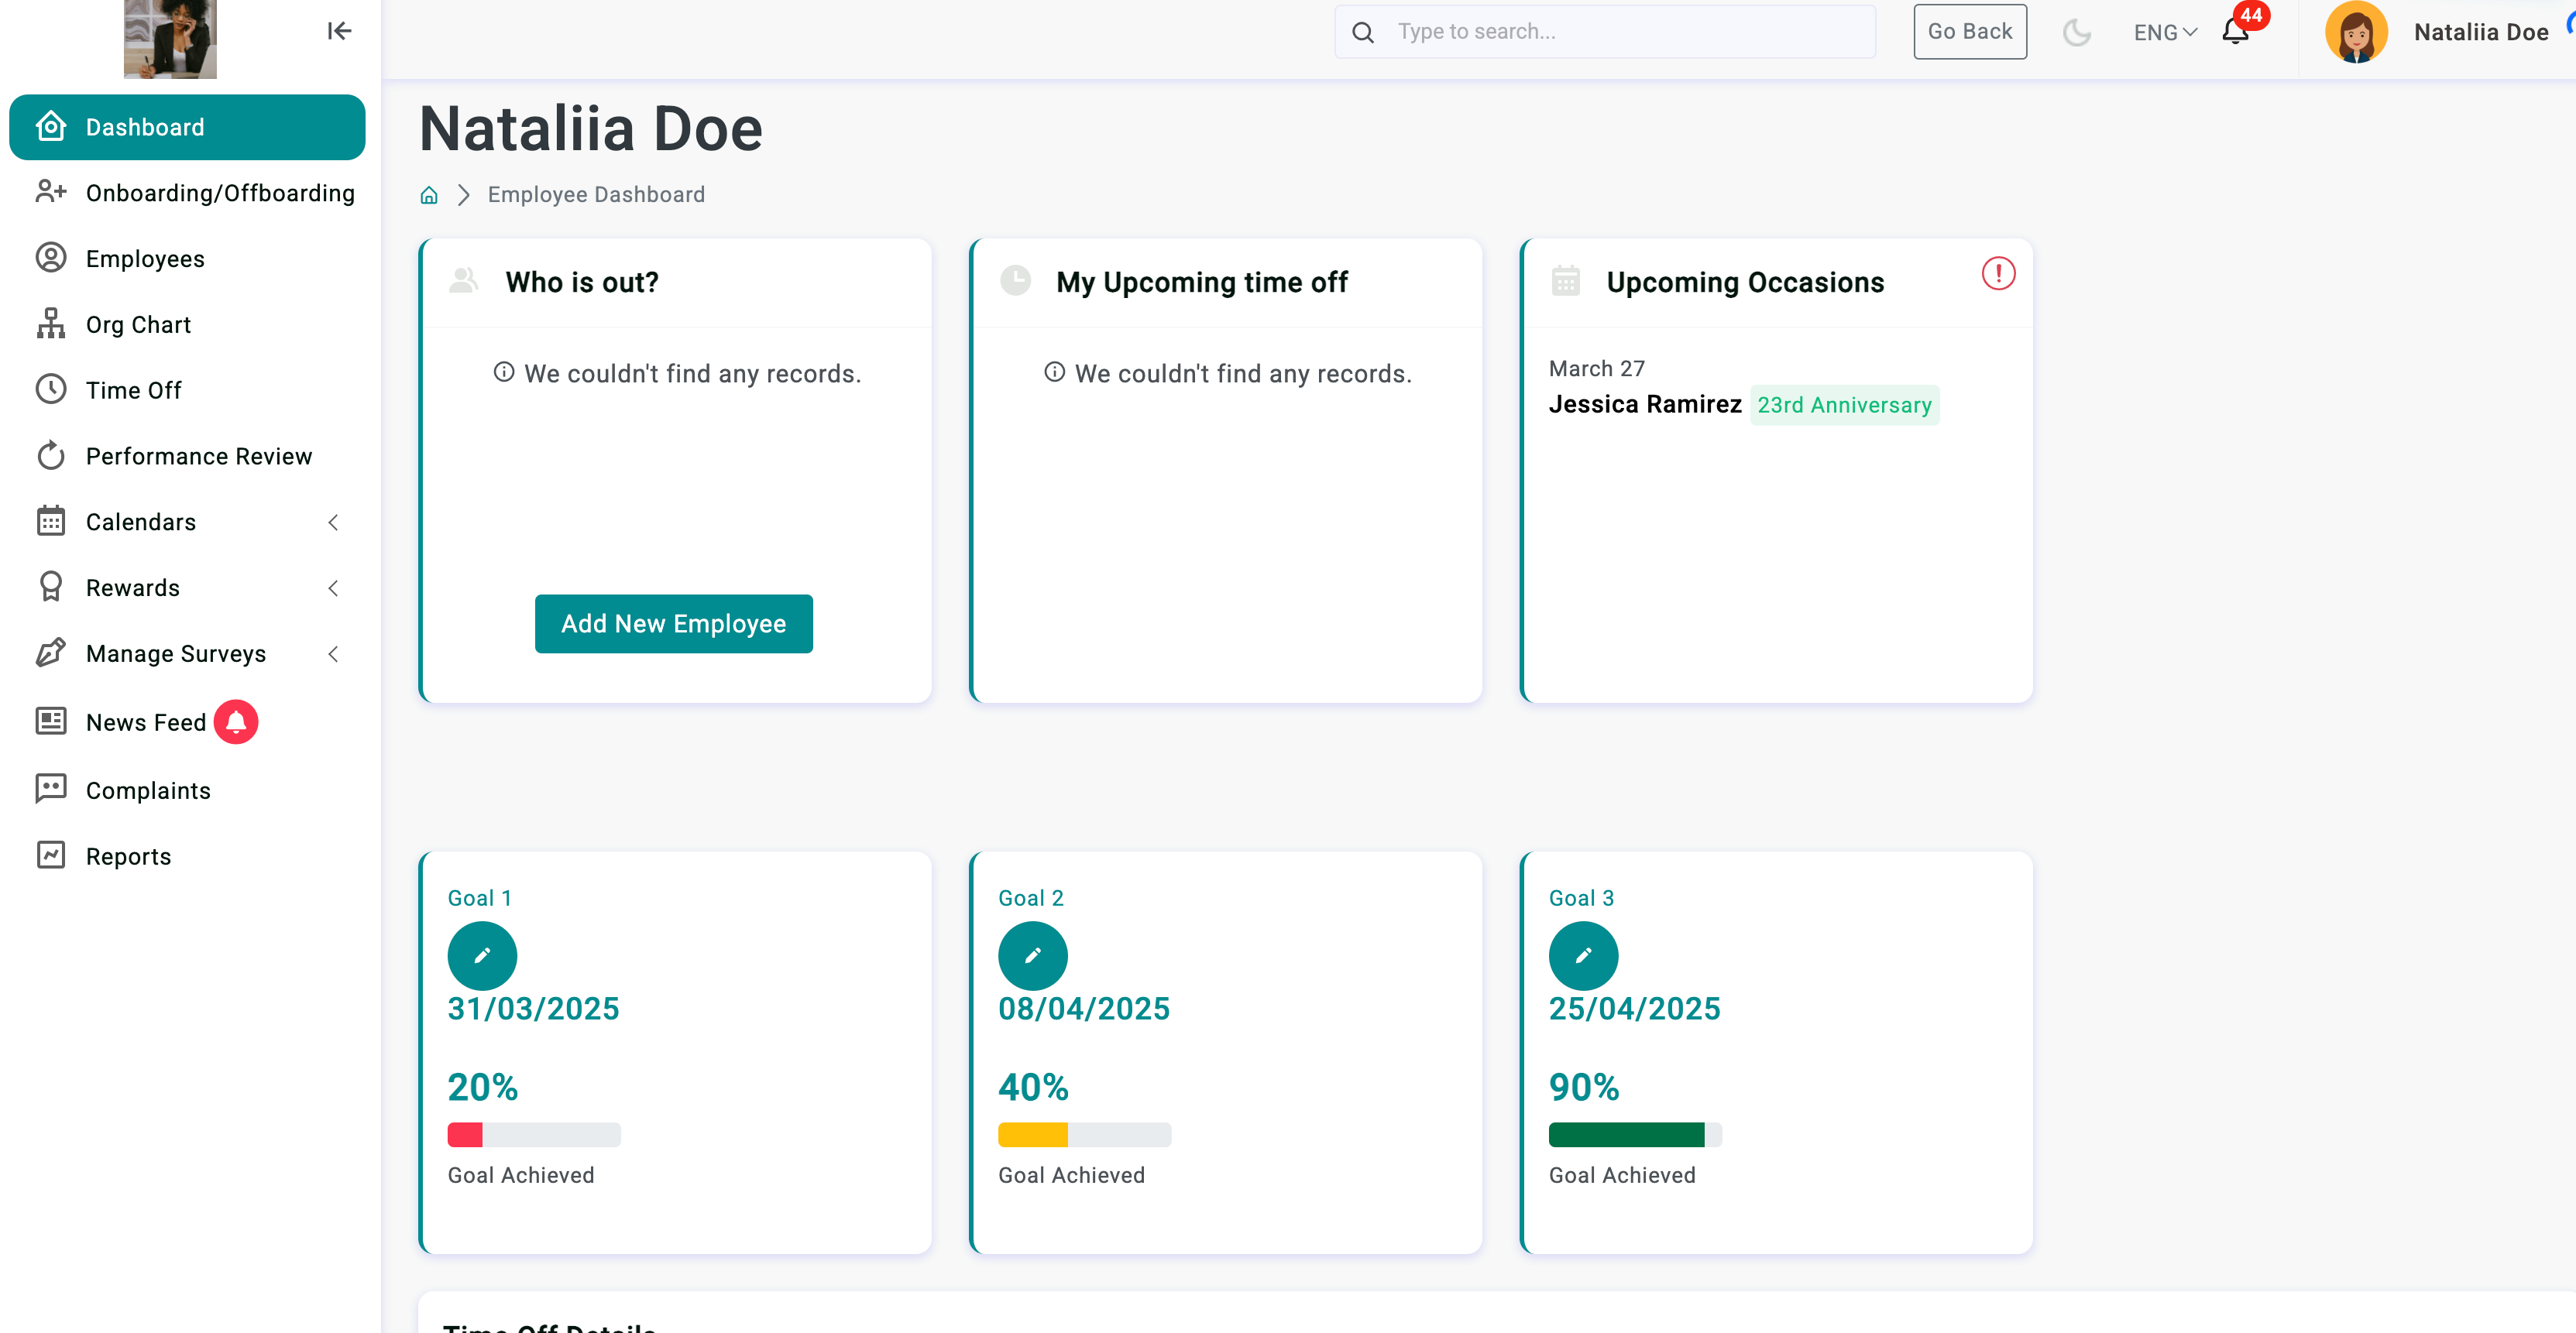Open notifications bell with 44 badge
Screen dimensions: 2576x1333
click(x=2237, y=30)
